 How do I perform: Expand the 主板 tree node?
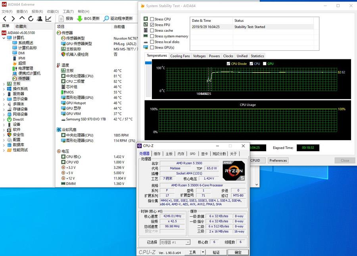coord(4,84)
